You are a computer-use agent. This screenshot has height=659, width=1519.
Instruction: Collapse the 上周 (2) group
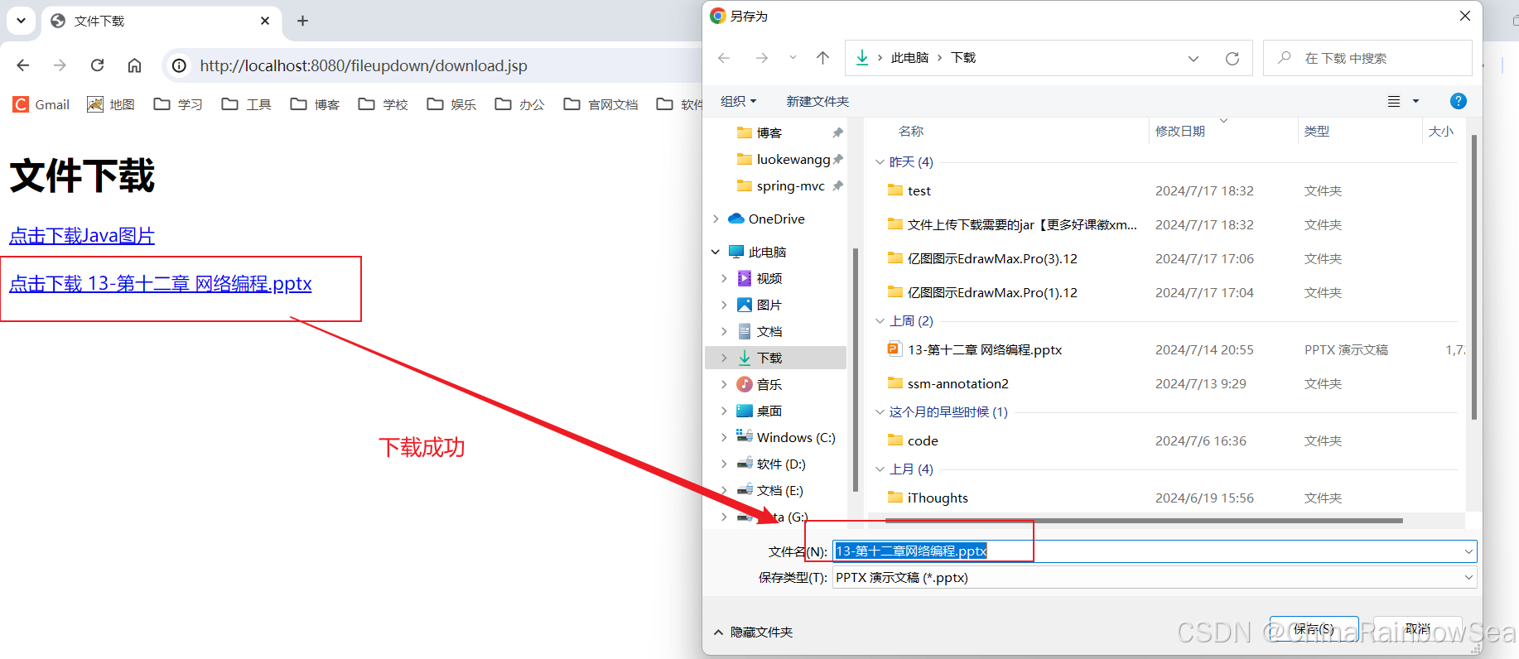point(880,321)
